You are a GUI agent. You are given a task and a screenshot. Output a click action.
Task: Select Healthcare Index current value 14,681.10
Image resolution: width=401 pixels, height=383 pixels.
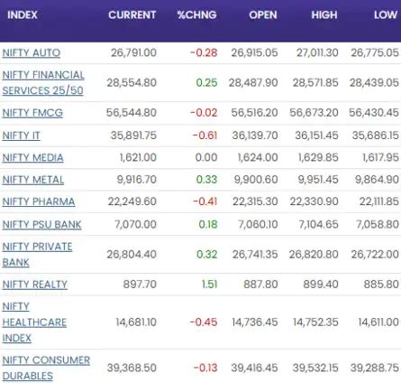point(136,322)
